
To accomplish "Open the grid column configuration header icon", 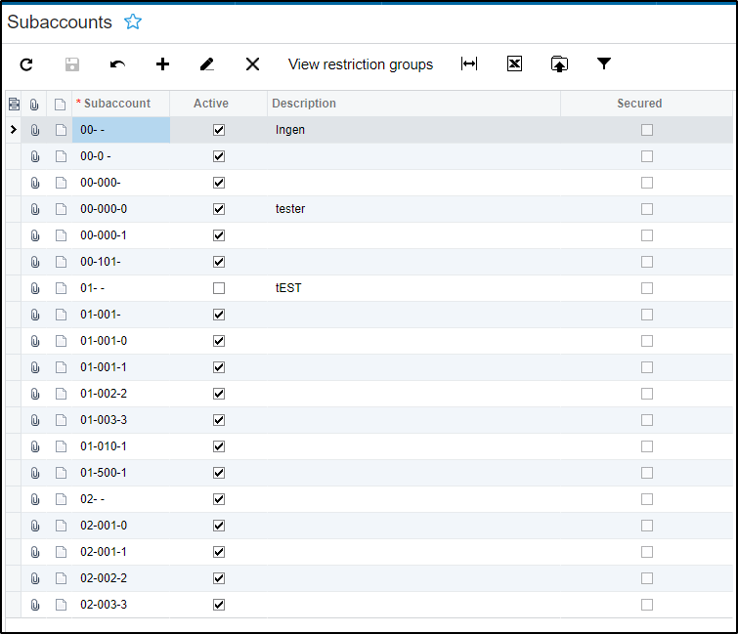I will pos(14,104).
